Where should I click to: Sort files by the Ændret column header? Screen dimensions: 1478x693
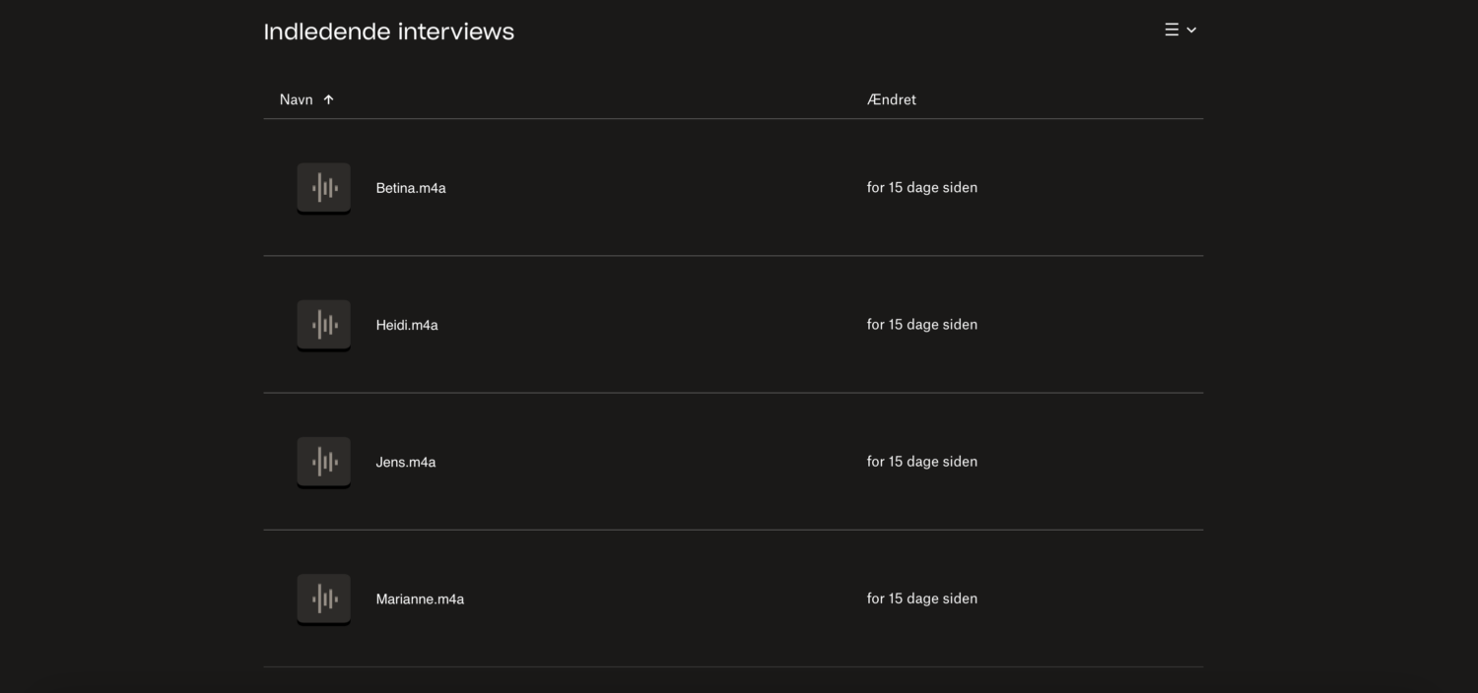891,99
